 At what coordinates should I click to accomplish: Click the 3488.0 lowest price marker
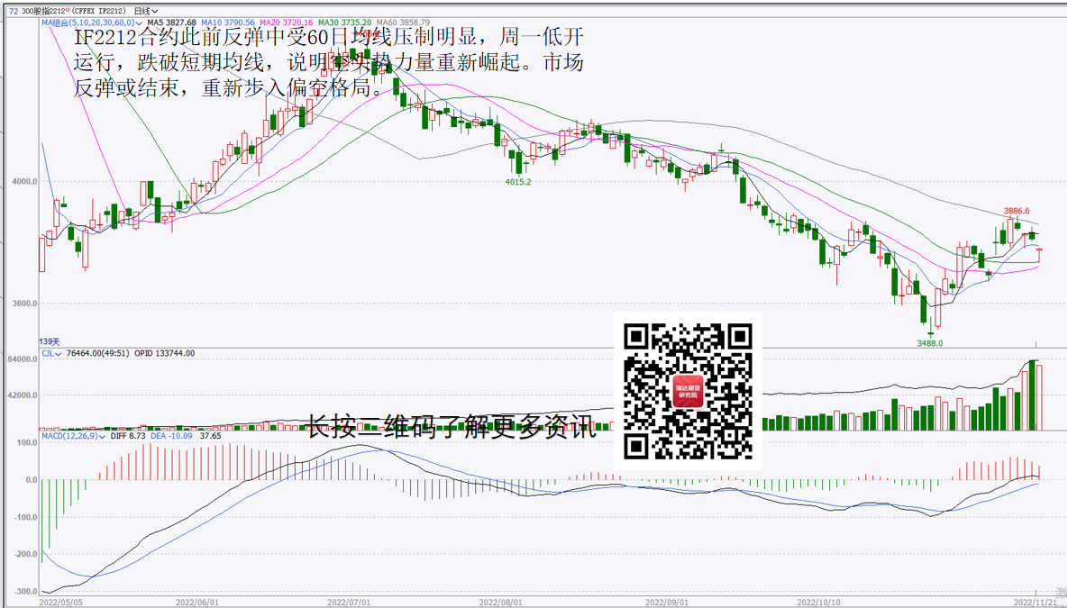click(x=930, y=343)
